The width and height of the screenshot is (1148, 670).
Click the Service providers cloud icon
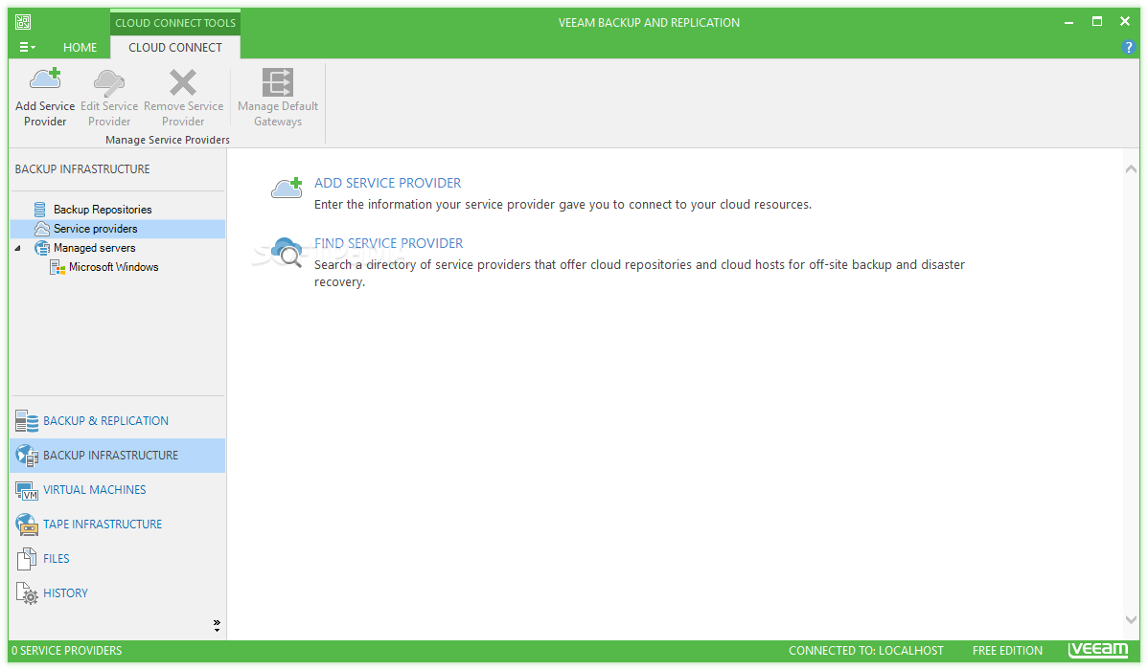point(42,229)
